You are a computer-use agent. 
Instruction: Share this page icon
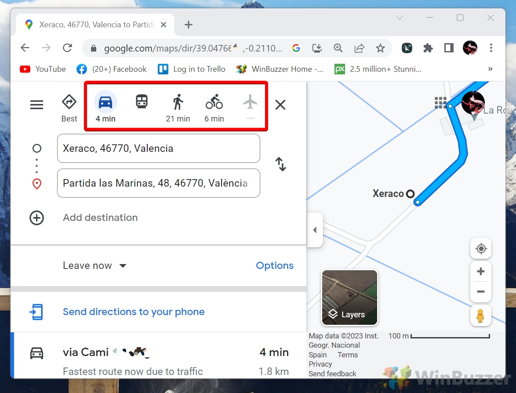click(359, 48)
